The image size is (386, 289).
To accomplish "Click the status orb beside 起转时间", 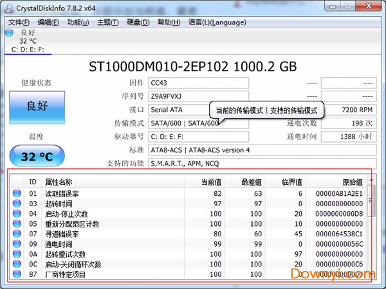I will click(x=17, y=204).
